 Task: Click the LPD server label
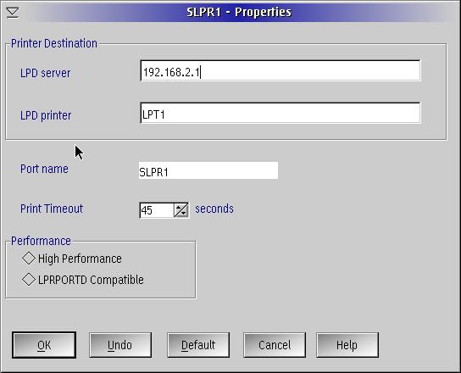[x=45, y=73]
